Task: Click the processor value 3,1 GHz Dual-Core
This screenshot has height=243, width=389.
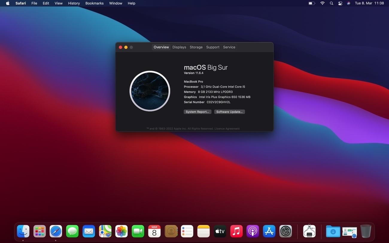Action: pyautogui.click(x=223, y=87)
